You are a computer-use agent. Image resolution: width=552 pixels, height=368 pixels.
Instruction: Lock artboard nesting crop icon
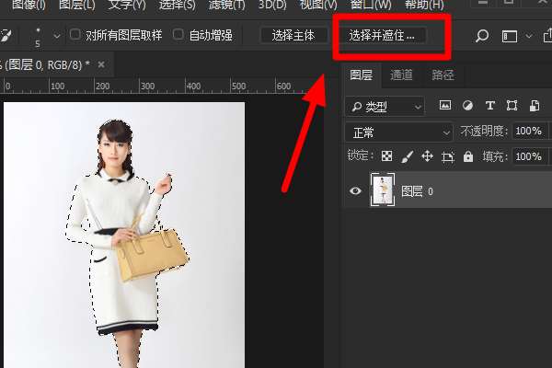point(448,156)
